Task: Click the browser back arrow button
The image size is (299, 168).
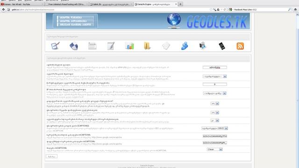Action: pos(3,9)
